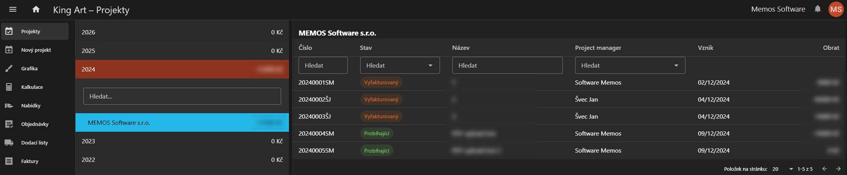This screenshot has height=175, width=847.
Task: Open Objednávky in sidebar
Action: point(35,124)
